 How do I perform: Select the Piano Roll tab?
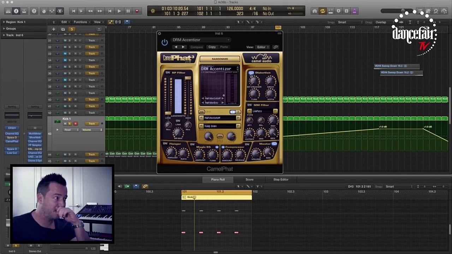218,180
